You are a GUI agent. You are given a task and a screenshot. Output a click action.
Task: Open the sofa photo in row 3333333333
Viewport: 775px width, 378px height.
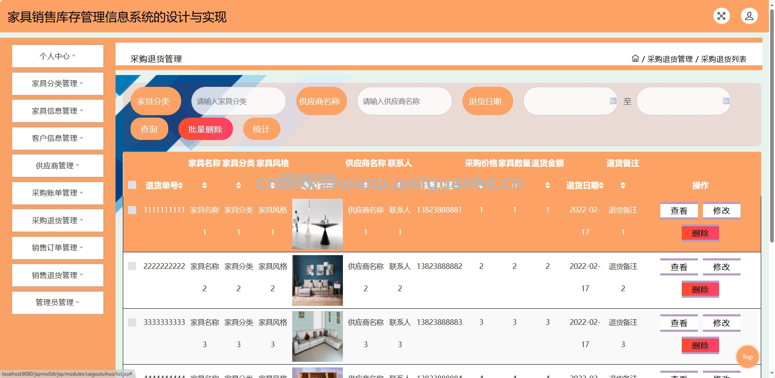[x=317, y=336]
